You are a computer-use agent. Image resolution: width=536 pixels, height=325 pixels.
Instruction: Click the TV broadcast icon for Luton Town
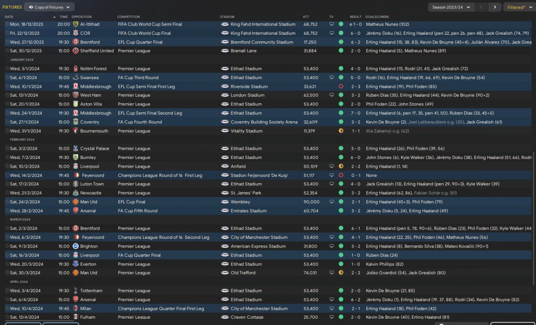tap(332, 184)
